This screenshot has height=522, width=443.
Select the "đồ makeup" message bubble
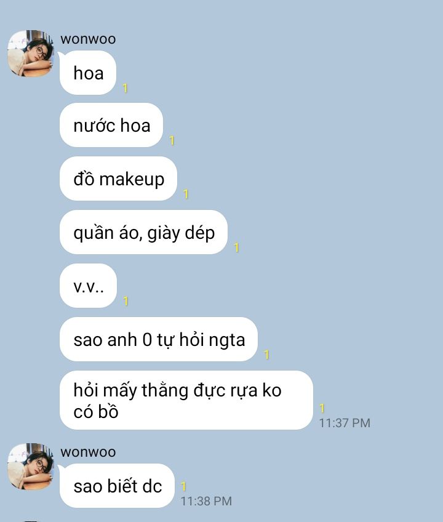(119, 179)
